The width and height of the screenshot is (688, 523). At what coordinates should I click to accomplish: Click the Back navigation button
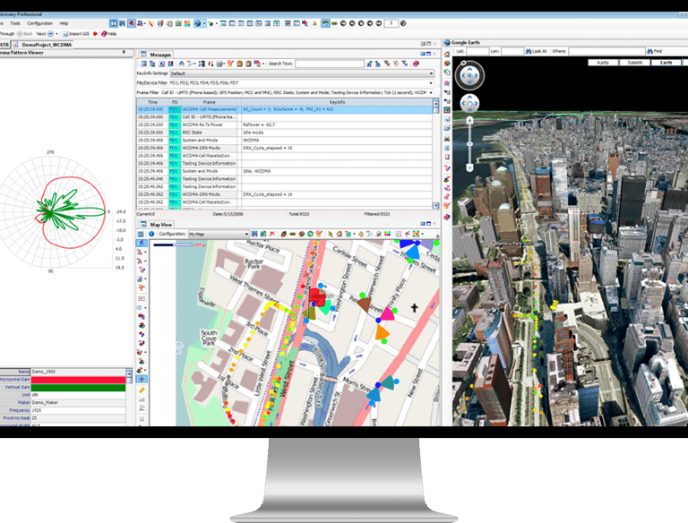25,33
